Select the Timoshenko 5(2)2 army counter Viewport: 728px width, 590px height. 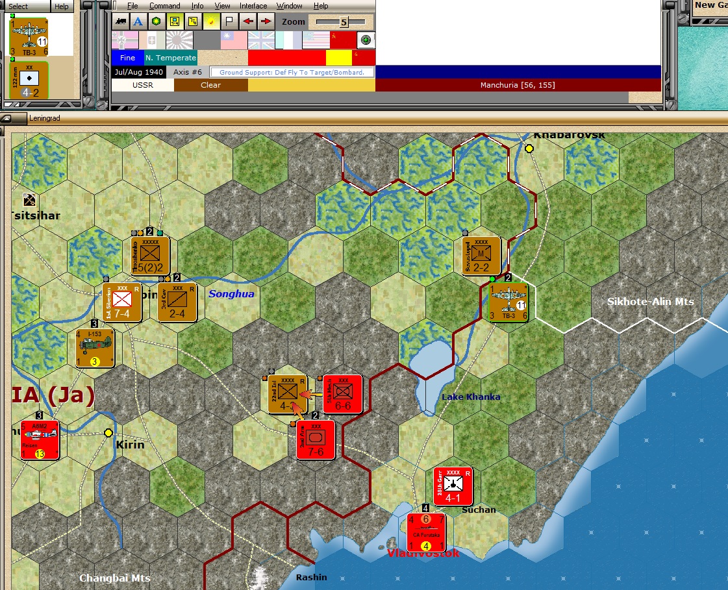150,256
